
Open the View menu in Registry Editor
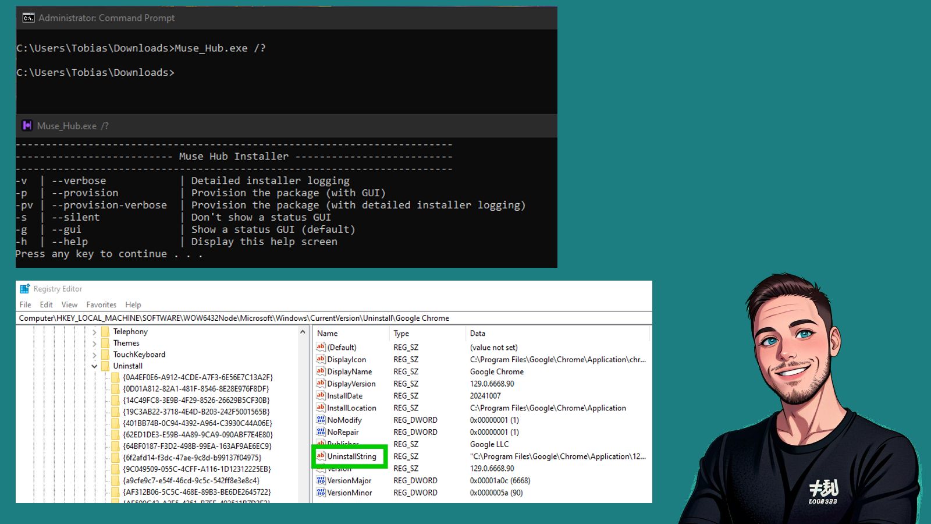click(x=69, y=305)
